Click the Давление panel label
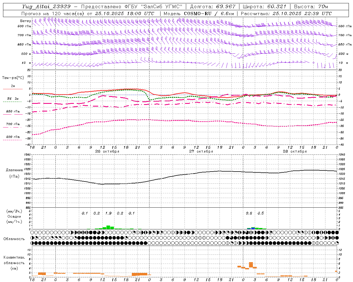 point(14,170)
